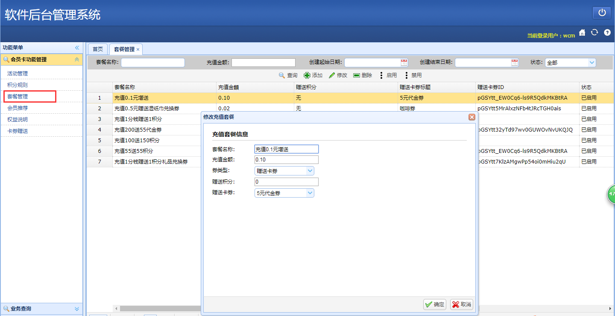Click the refresh icon in header
615x316 pixels.
pos(594,32)
